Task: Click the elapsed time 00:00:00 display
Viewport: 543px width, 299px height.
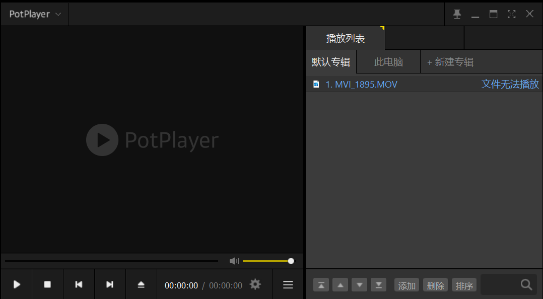Action: (x=181, y=285)
